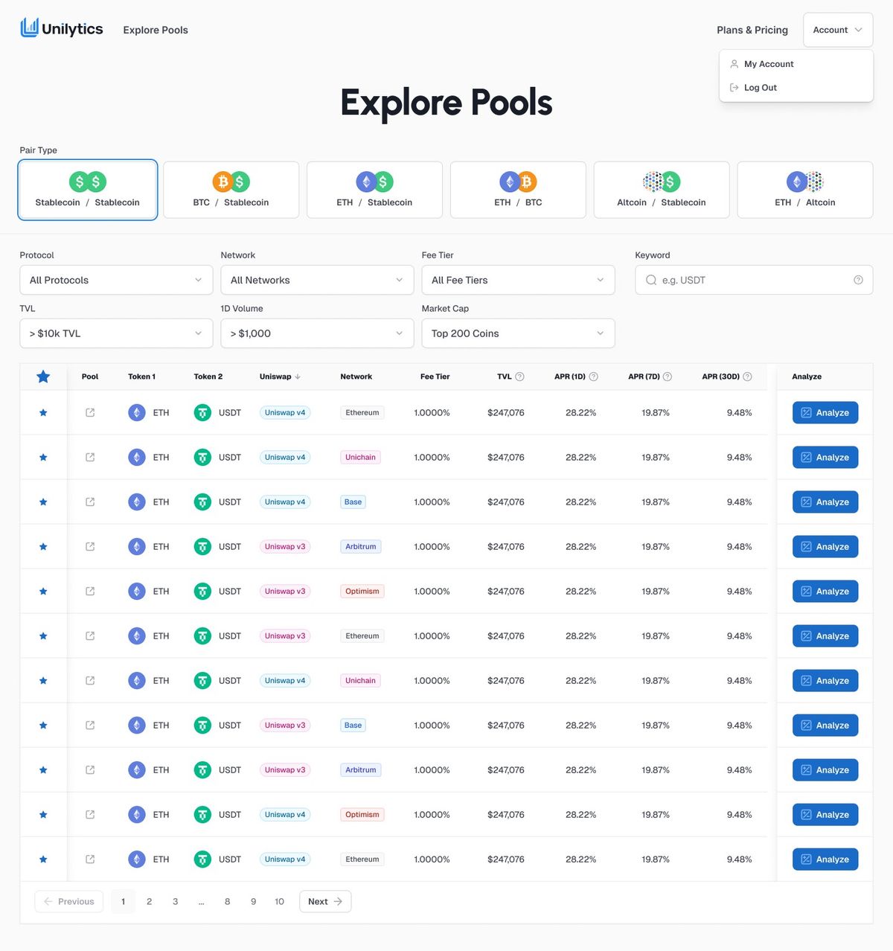Select Stablecoin / Stablecoin pair type
This screenshot has height=951, width=893.
click(x=88, y=190)
